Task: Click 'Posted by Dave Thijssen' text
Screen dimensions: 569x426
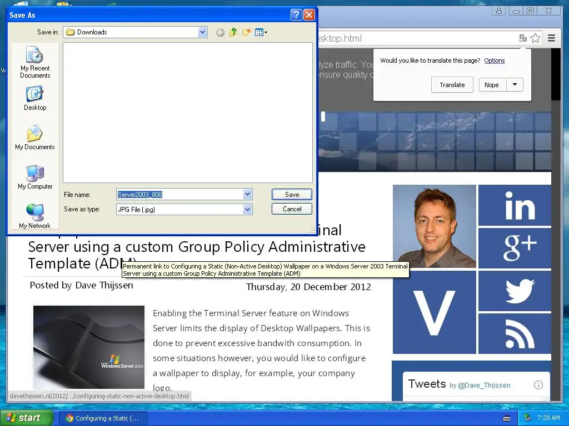Action: (x=81, y=286)
